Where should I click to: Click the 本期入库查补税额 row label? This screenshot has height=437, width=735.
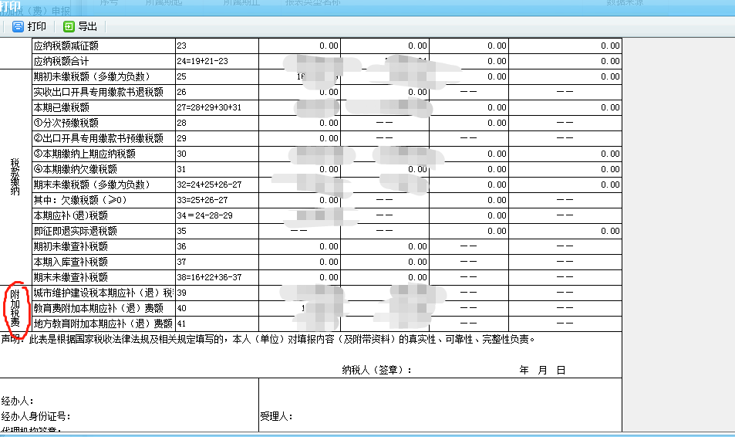coord(70,262)
